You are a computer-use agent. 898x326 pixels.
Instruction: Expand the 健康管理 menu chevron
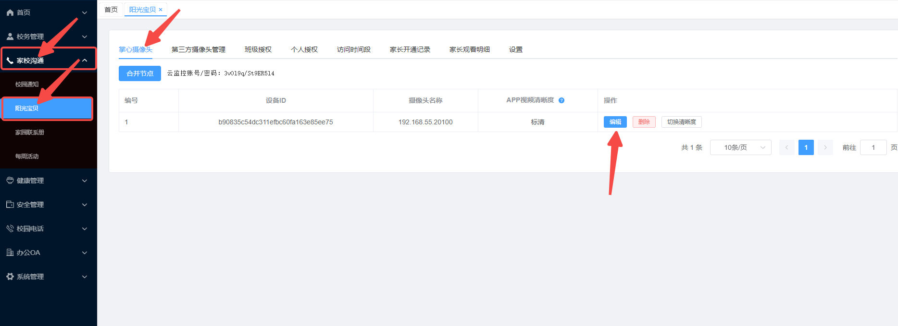click(85, 181)
